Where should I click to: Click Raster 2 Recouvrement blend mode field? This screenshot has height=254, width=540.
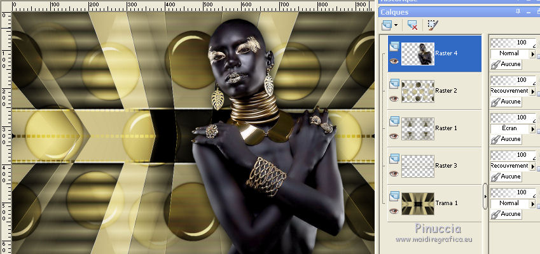pos(509,91)
